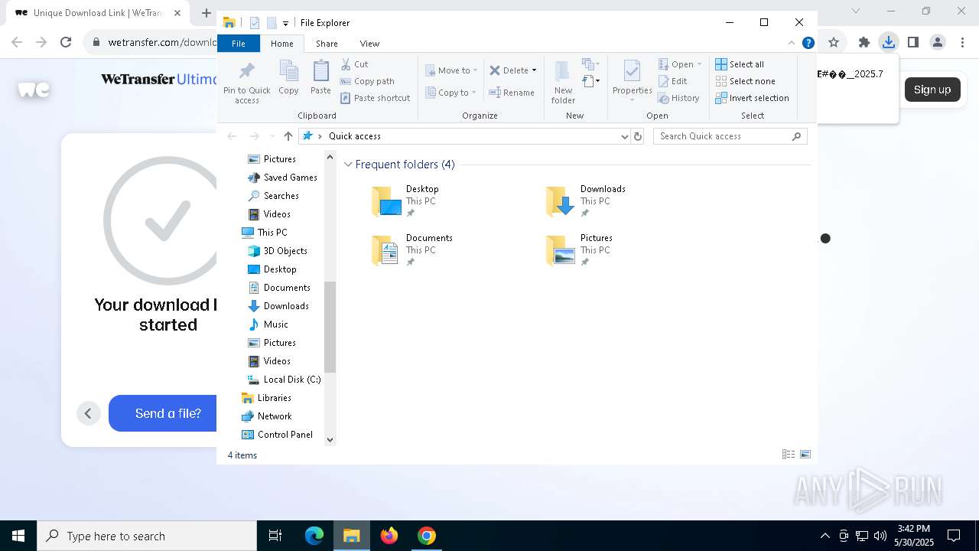
Task: Open Copy to dropdown
Action: [x=452, y=93]
